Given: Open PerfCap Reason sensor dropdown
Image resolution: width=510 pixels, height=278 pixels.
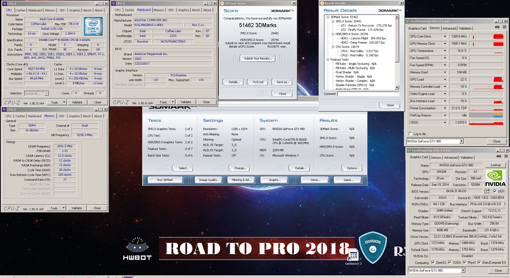Looking at the screenshot, I should click(445, 115).
